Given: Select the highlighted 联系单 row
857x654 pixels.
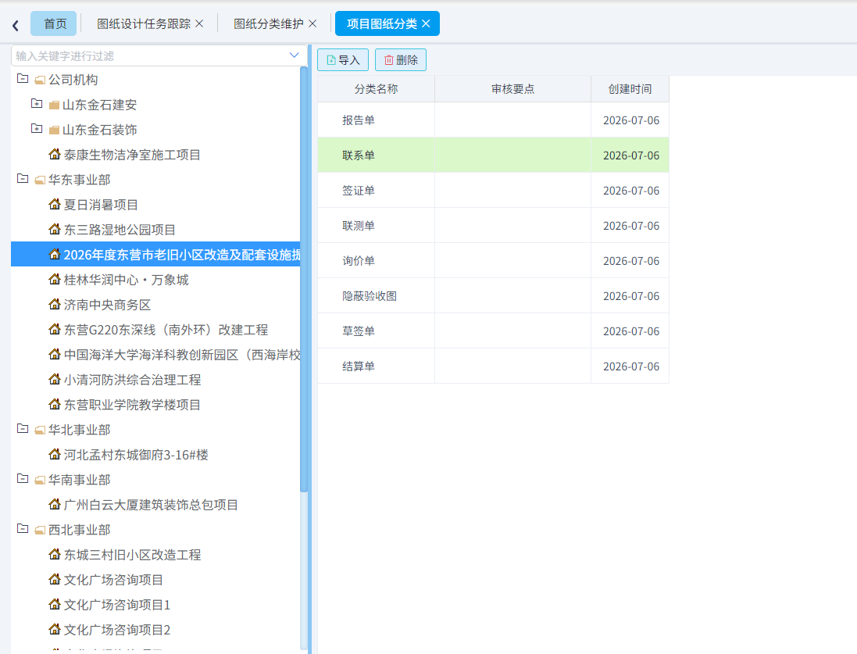Looking at the screenshot, I should point(493,155).
